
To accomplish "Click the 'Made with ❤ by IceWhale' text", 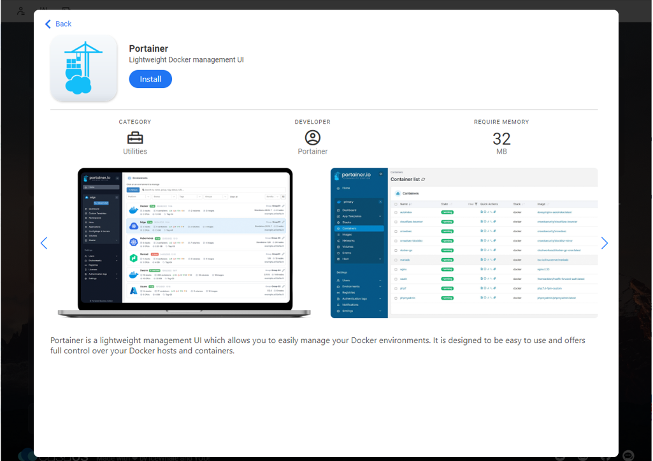I will pyautogui.click(x=153, y=457).
